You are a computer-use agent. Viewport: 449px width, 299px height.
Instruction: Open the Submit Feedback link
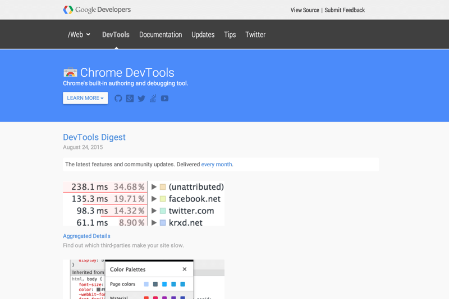[x=345, y=10]
